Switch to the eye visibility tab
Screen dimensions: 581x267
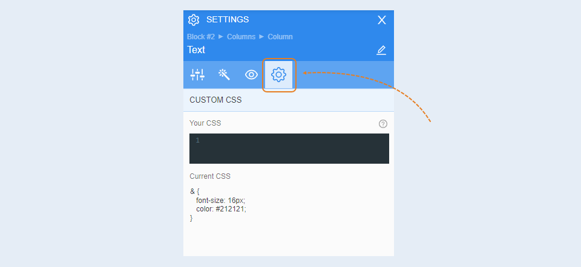click(251, 75)
